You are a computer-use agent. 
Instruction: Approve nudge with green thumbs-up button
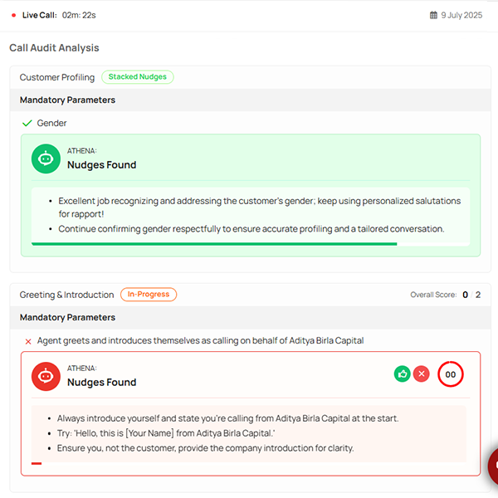point(402,373)
